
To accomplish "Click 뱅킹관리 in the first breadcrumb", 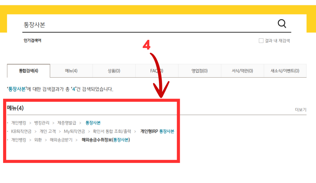I will (x=42, y=123).
